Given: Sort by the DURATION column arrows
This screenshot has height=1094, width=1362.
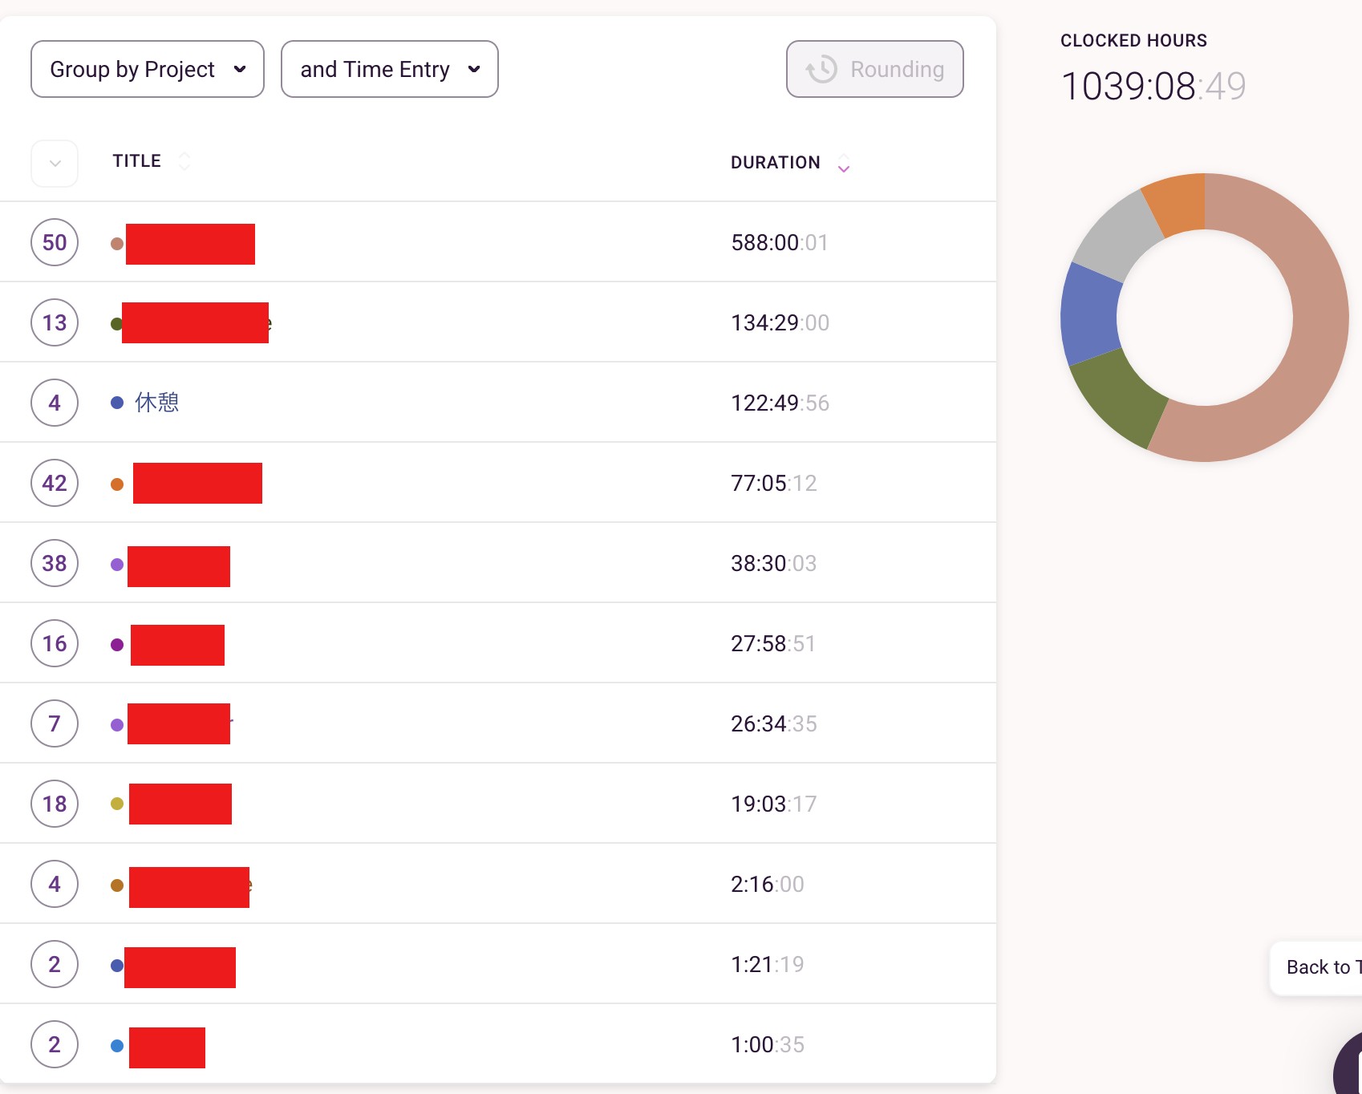Looking at the screenshot, I should [x=844, y=163].
